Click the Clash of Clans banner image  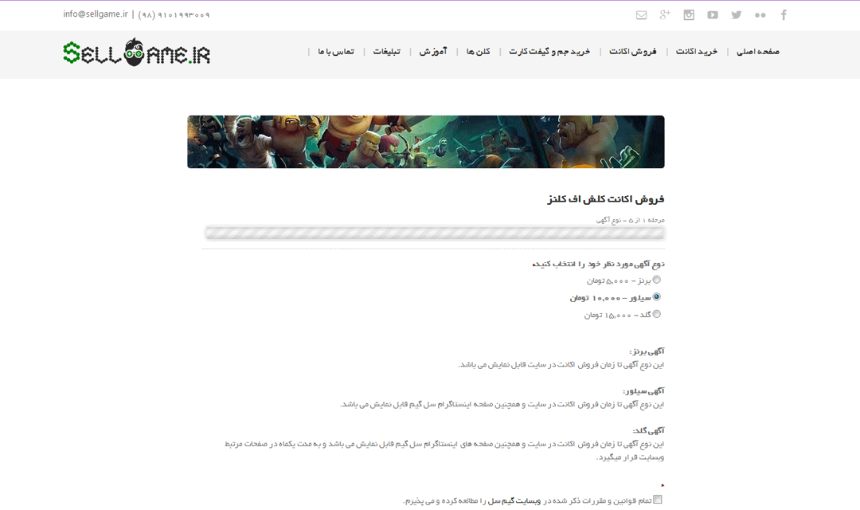pyautogui.click(x=425, y=142)
